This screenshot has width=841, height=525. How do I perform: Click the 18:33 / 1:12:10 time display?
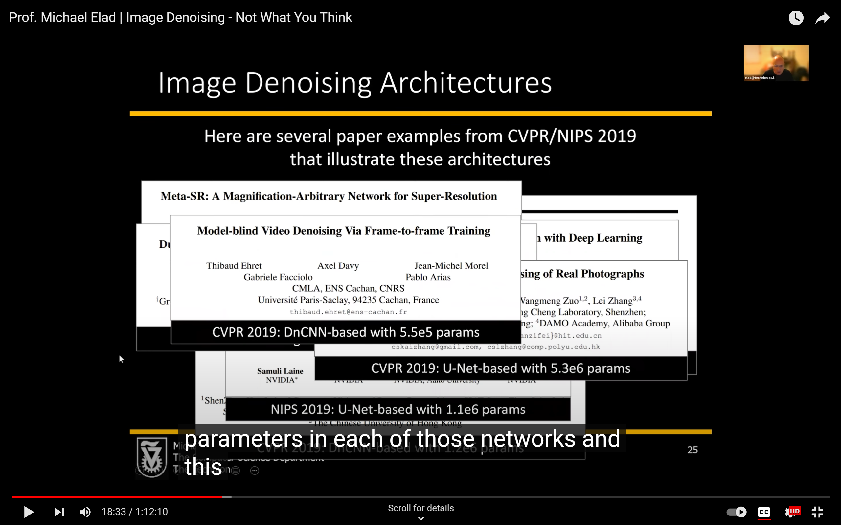click(x=134, y=512)
